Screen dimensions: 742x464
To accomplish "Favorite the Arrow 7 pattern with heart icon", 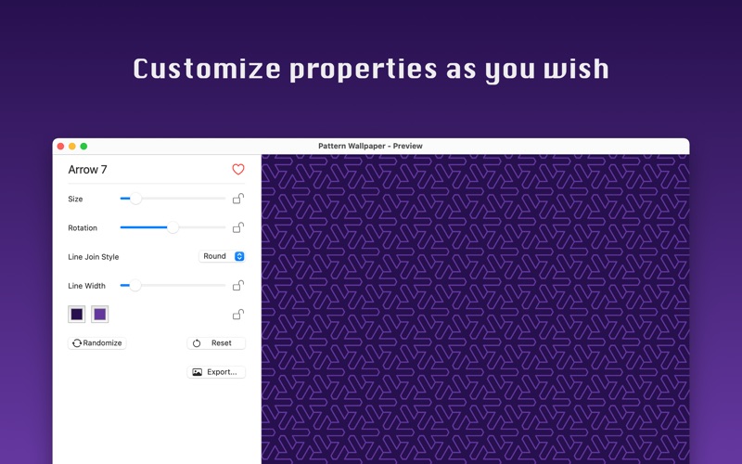I will coord(238,169).
